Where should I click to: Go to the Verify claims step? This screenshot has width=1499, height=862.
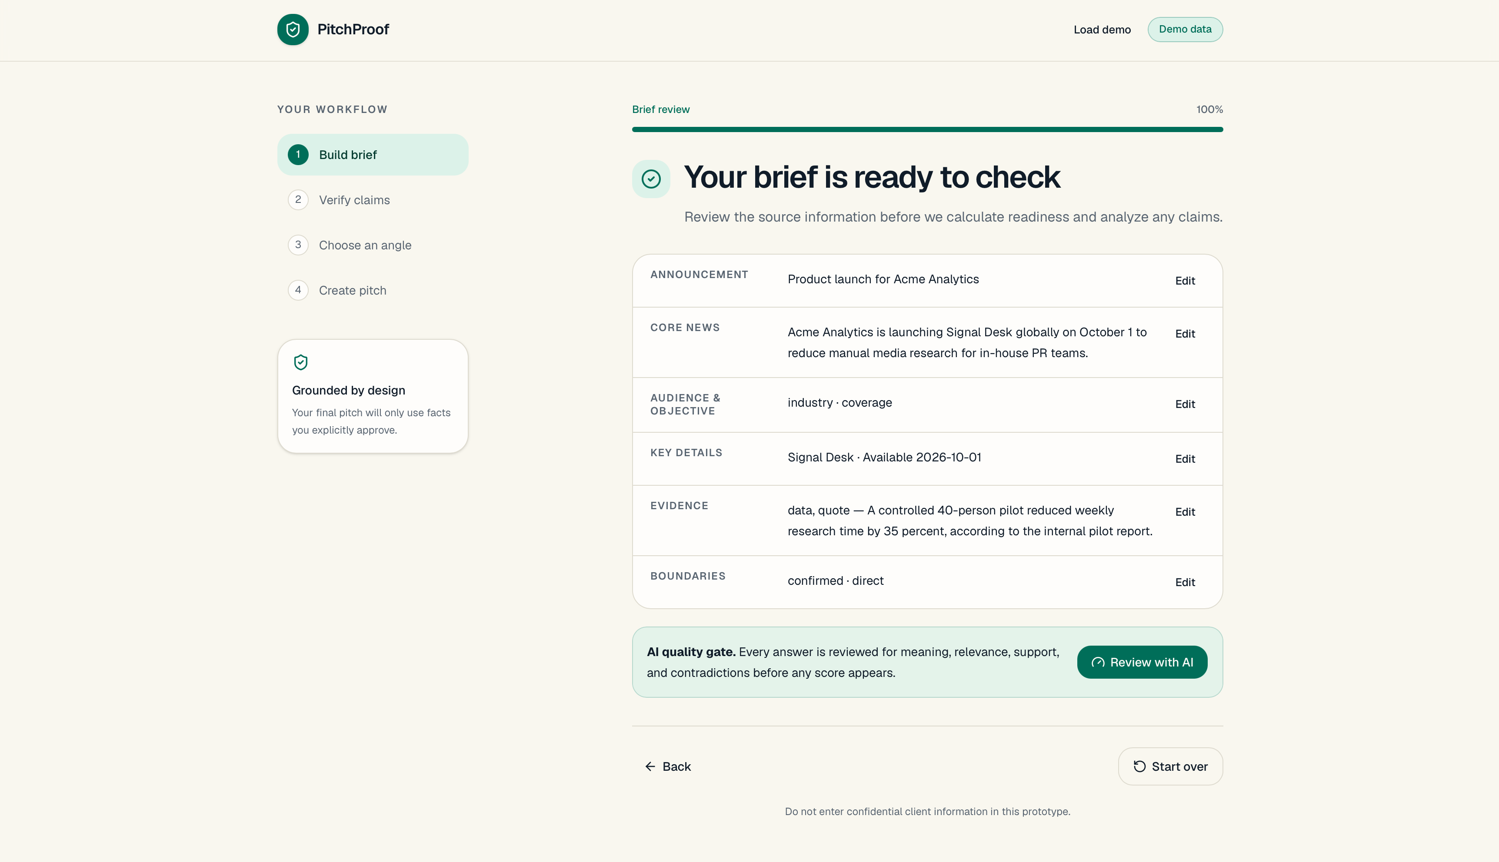[x=373, y=200]
